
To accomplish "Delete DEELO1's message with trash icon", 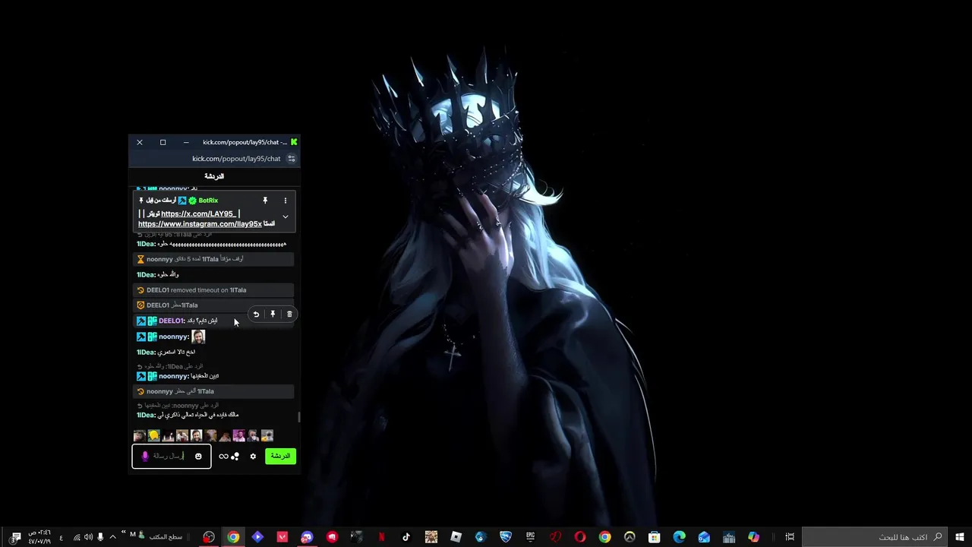I will [289, 315].
